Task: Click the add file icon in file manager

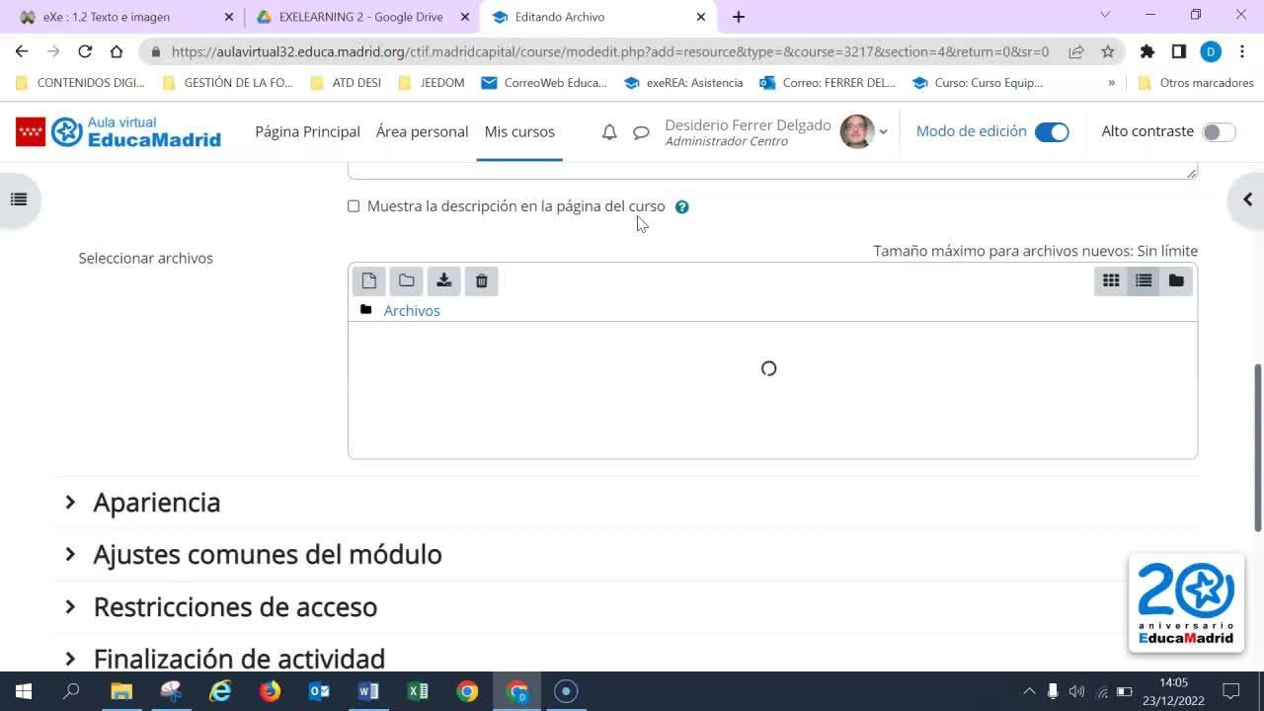Action: tap(369, 281)
